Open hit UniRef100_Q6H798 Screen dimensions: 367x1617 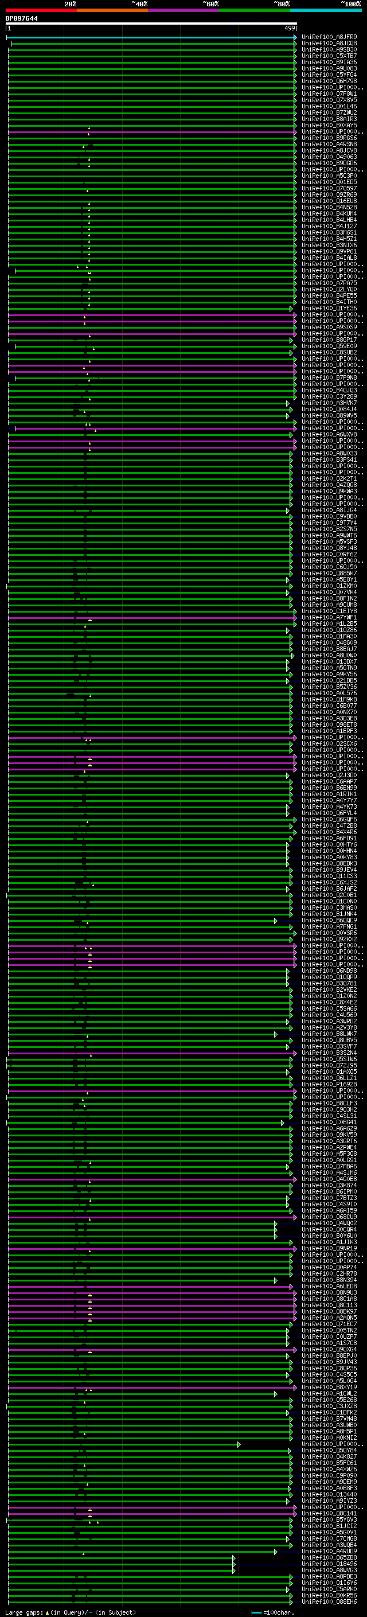point(329,81)
